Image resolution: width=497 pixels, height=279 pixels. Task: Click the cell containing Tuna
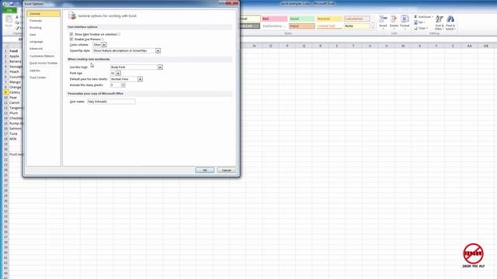16,133
